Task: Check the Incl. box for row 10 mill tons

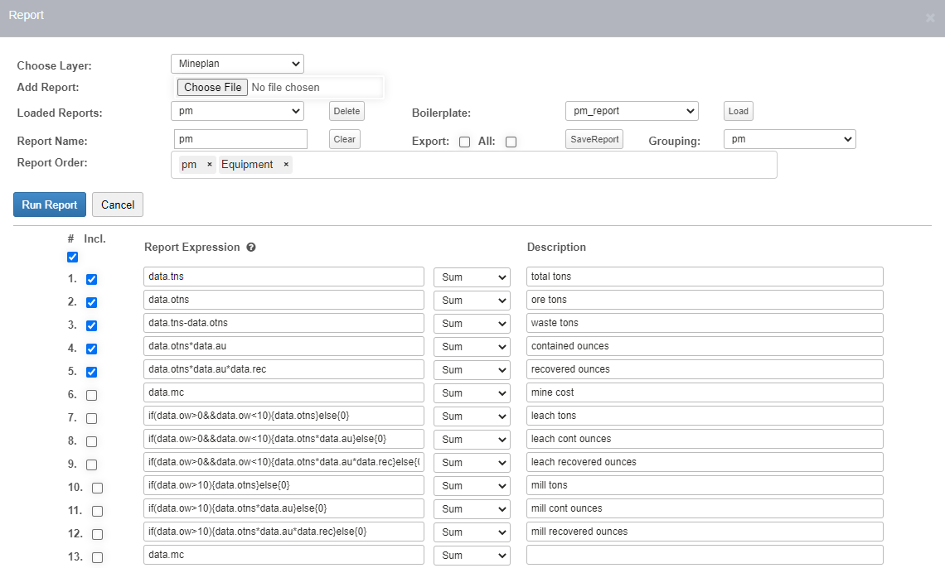Action: coord(97,488)
